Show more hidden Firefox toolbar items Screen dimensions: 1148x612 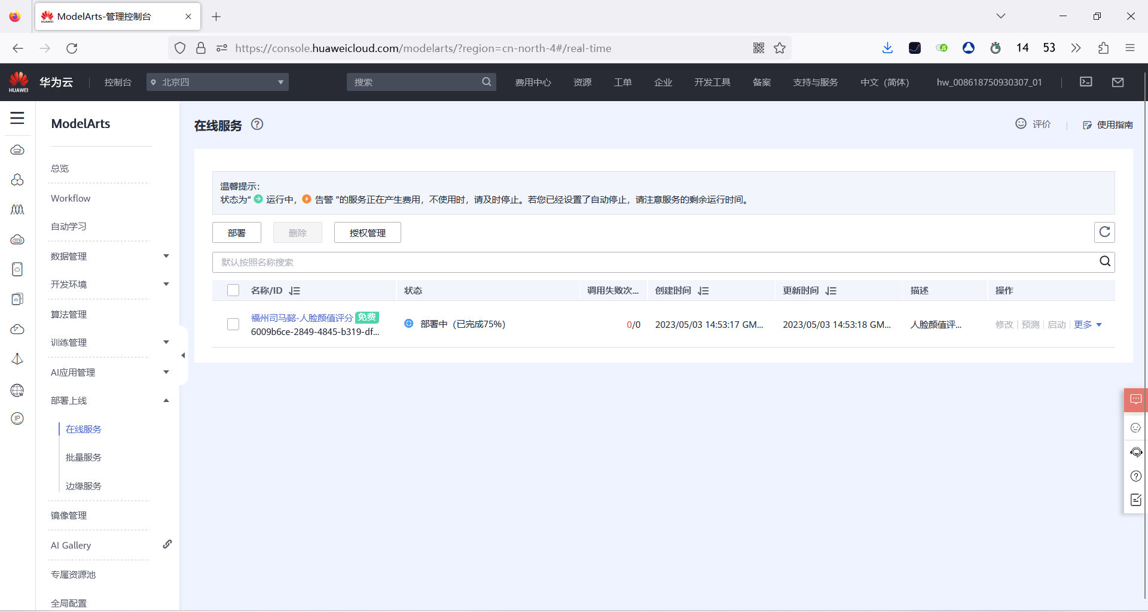[1076, 48]
